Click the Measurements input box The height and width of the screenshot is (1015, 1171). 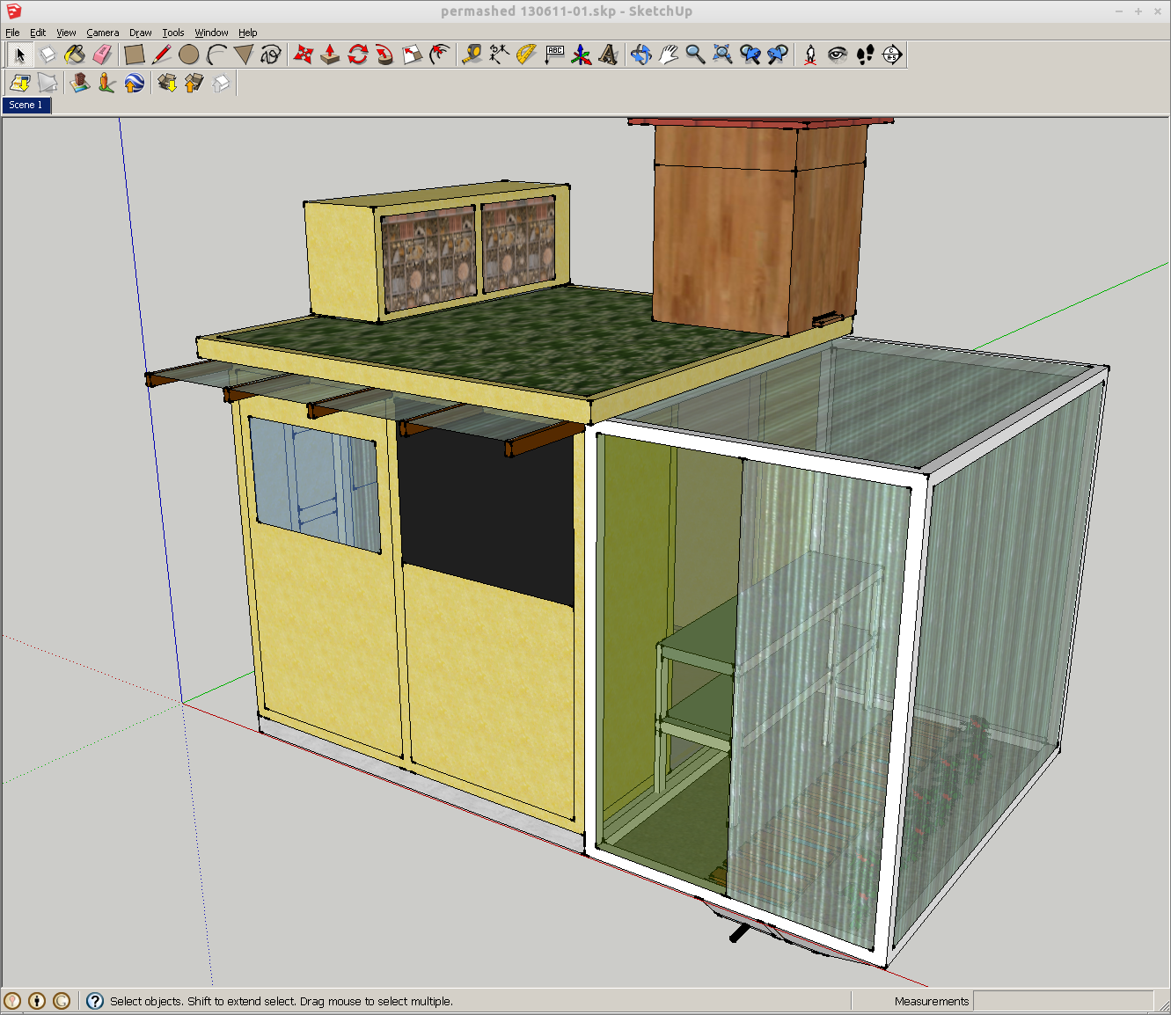click(1062, 1001)
